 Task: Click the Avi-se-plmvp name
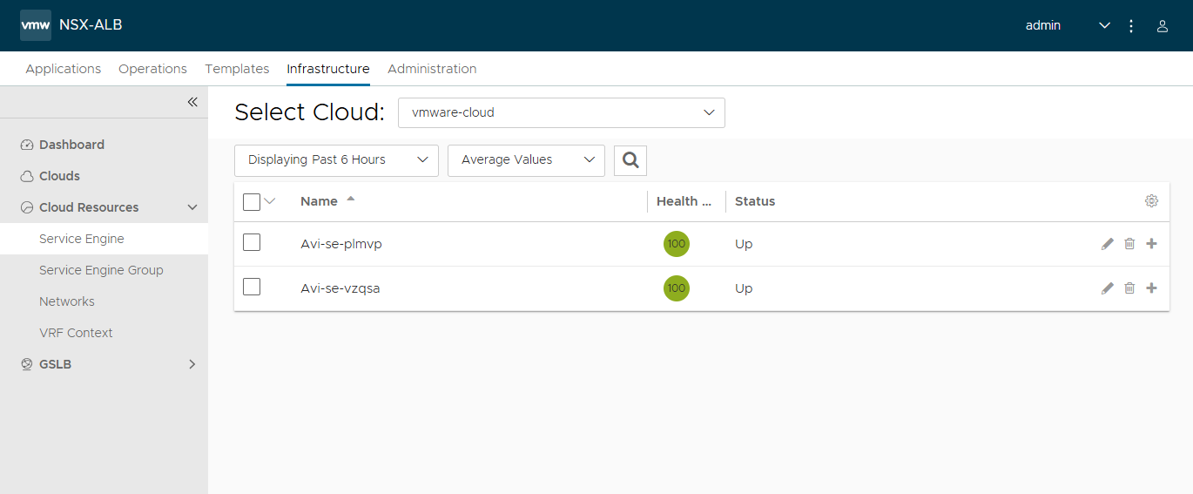(341, 244)
